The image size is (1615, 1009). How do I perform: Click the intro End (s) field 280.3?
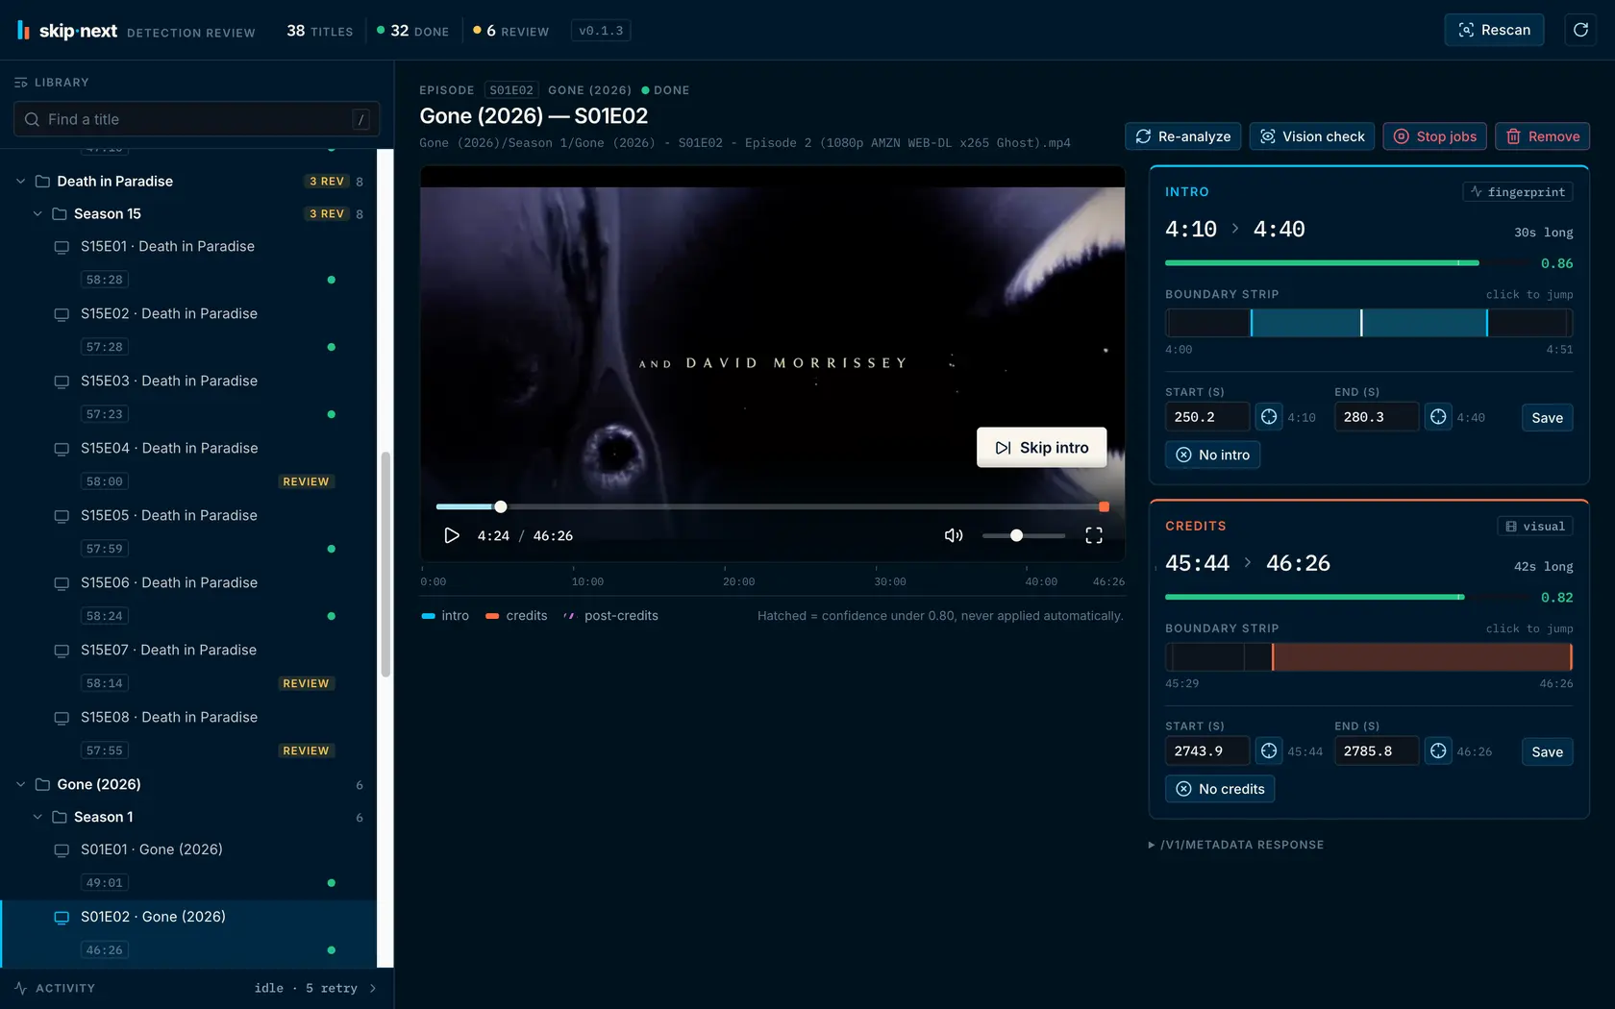1377,418
